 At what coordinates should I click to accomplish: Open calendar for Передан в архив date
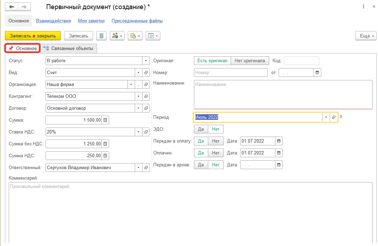click(x=279, y=165)
